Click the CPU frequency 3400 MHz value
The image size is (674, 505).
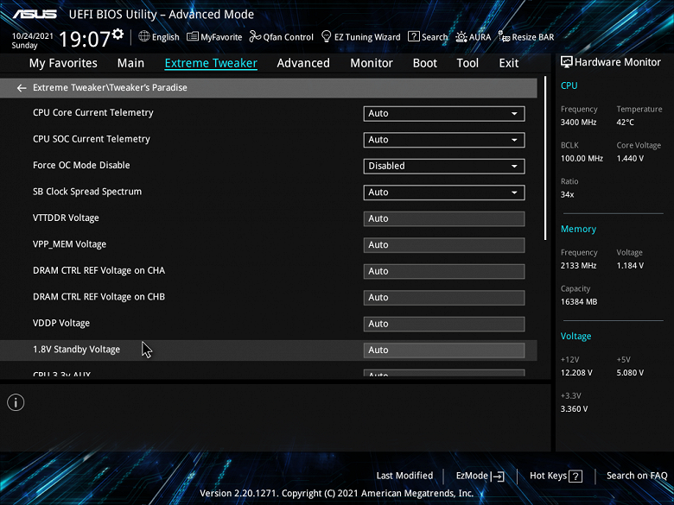click(x=578, y=123)
